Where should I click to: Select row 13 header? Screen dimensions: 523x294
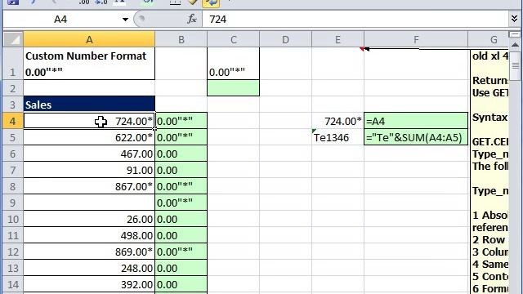coord(13,268)
